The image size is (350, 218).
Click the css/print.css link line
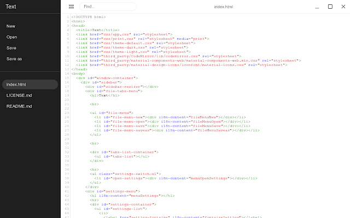142,39
